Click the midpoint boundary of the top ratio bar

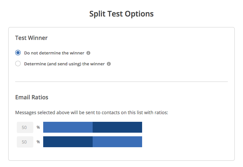pos(93,127)
